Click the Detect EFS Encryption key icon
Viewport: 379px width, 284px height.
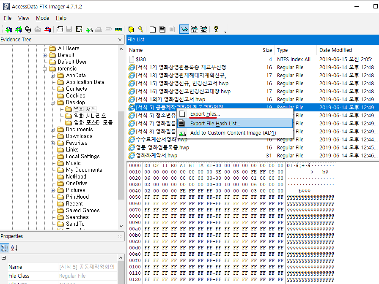[x=140, y=30]
